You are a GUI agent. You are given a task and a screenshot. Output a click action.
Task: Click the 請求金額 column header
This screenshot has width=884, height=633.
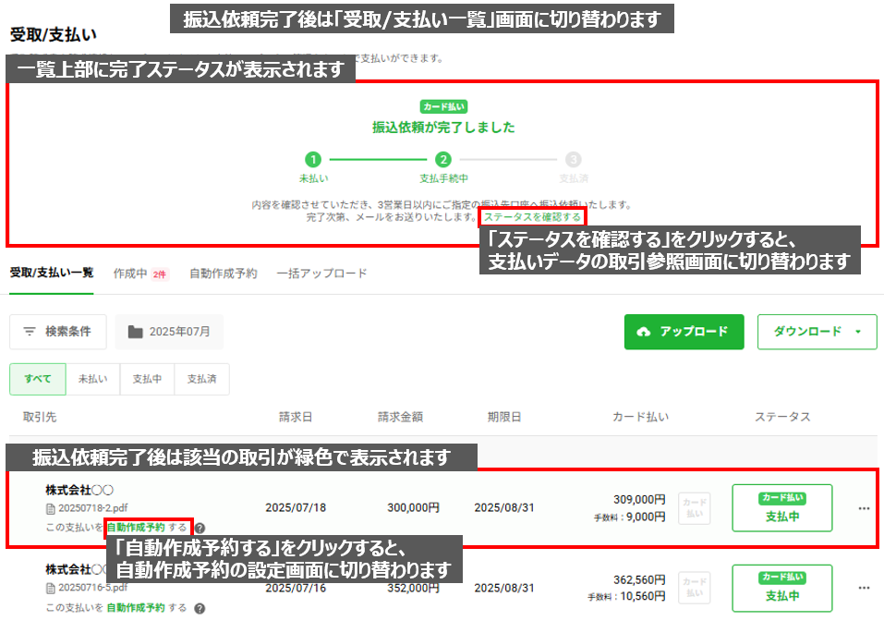tap(400, 417)
